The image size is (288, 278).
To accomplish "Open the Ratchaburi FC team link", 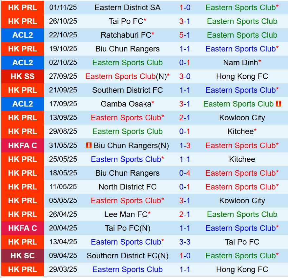I will [x=126, y=35].
